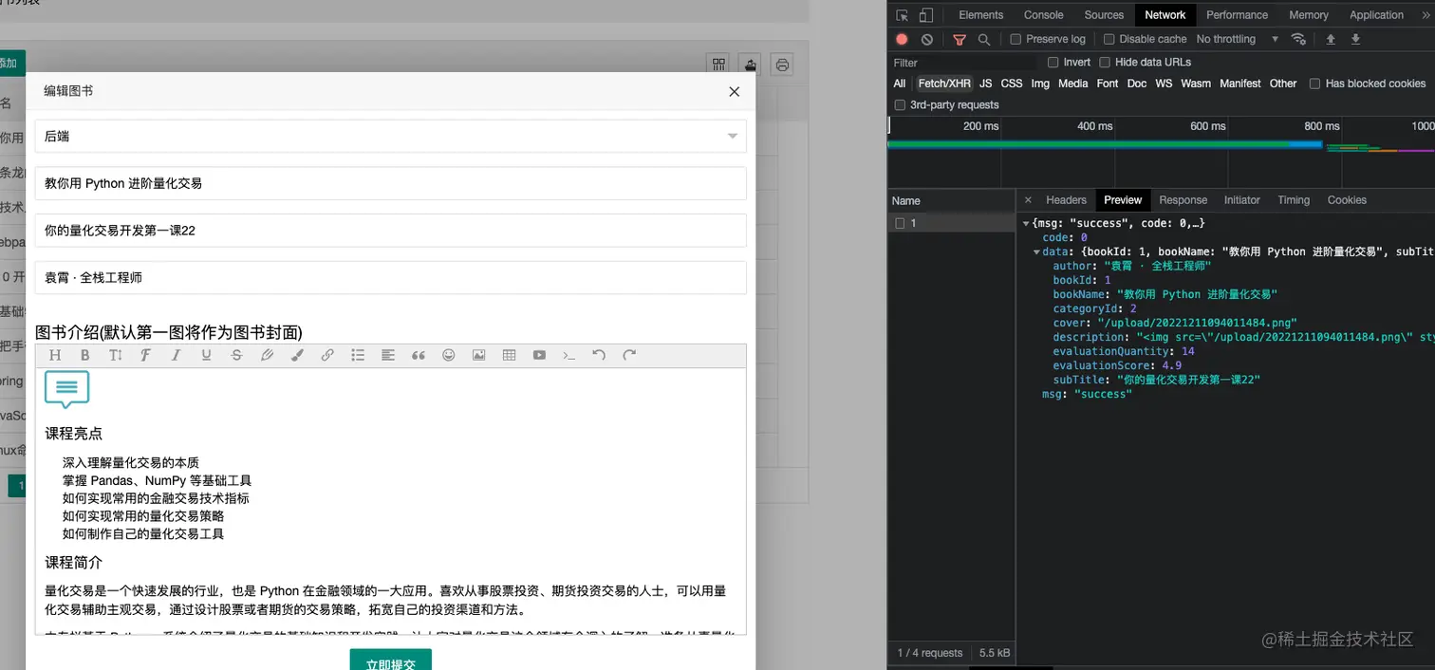
Task: Clear the network log
Action: [x=927, y=39]
